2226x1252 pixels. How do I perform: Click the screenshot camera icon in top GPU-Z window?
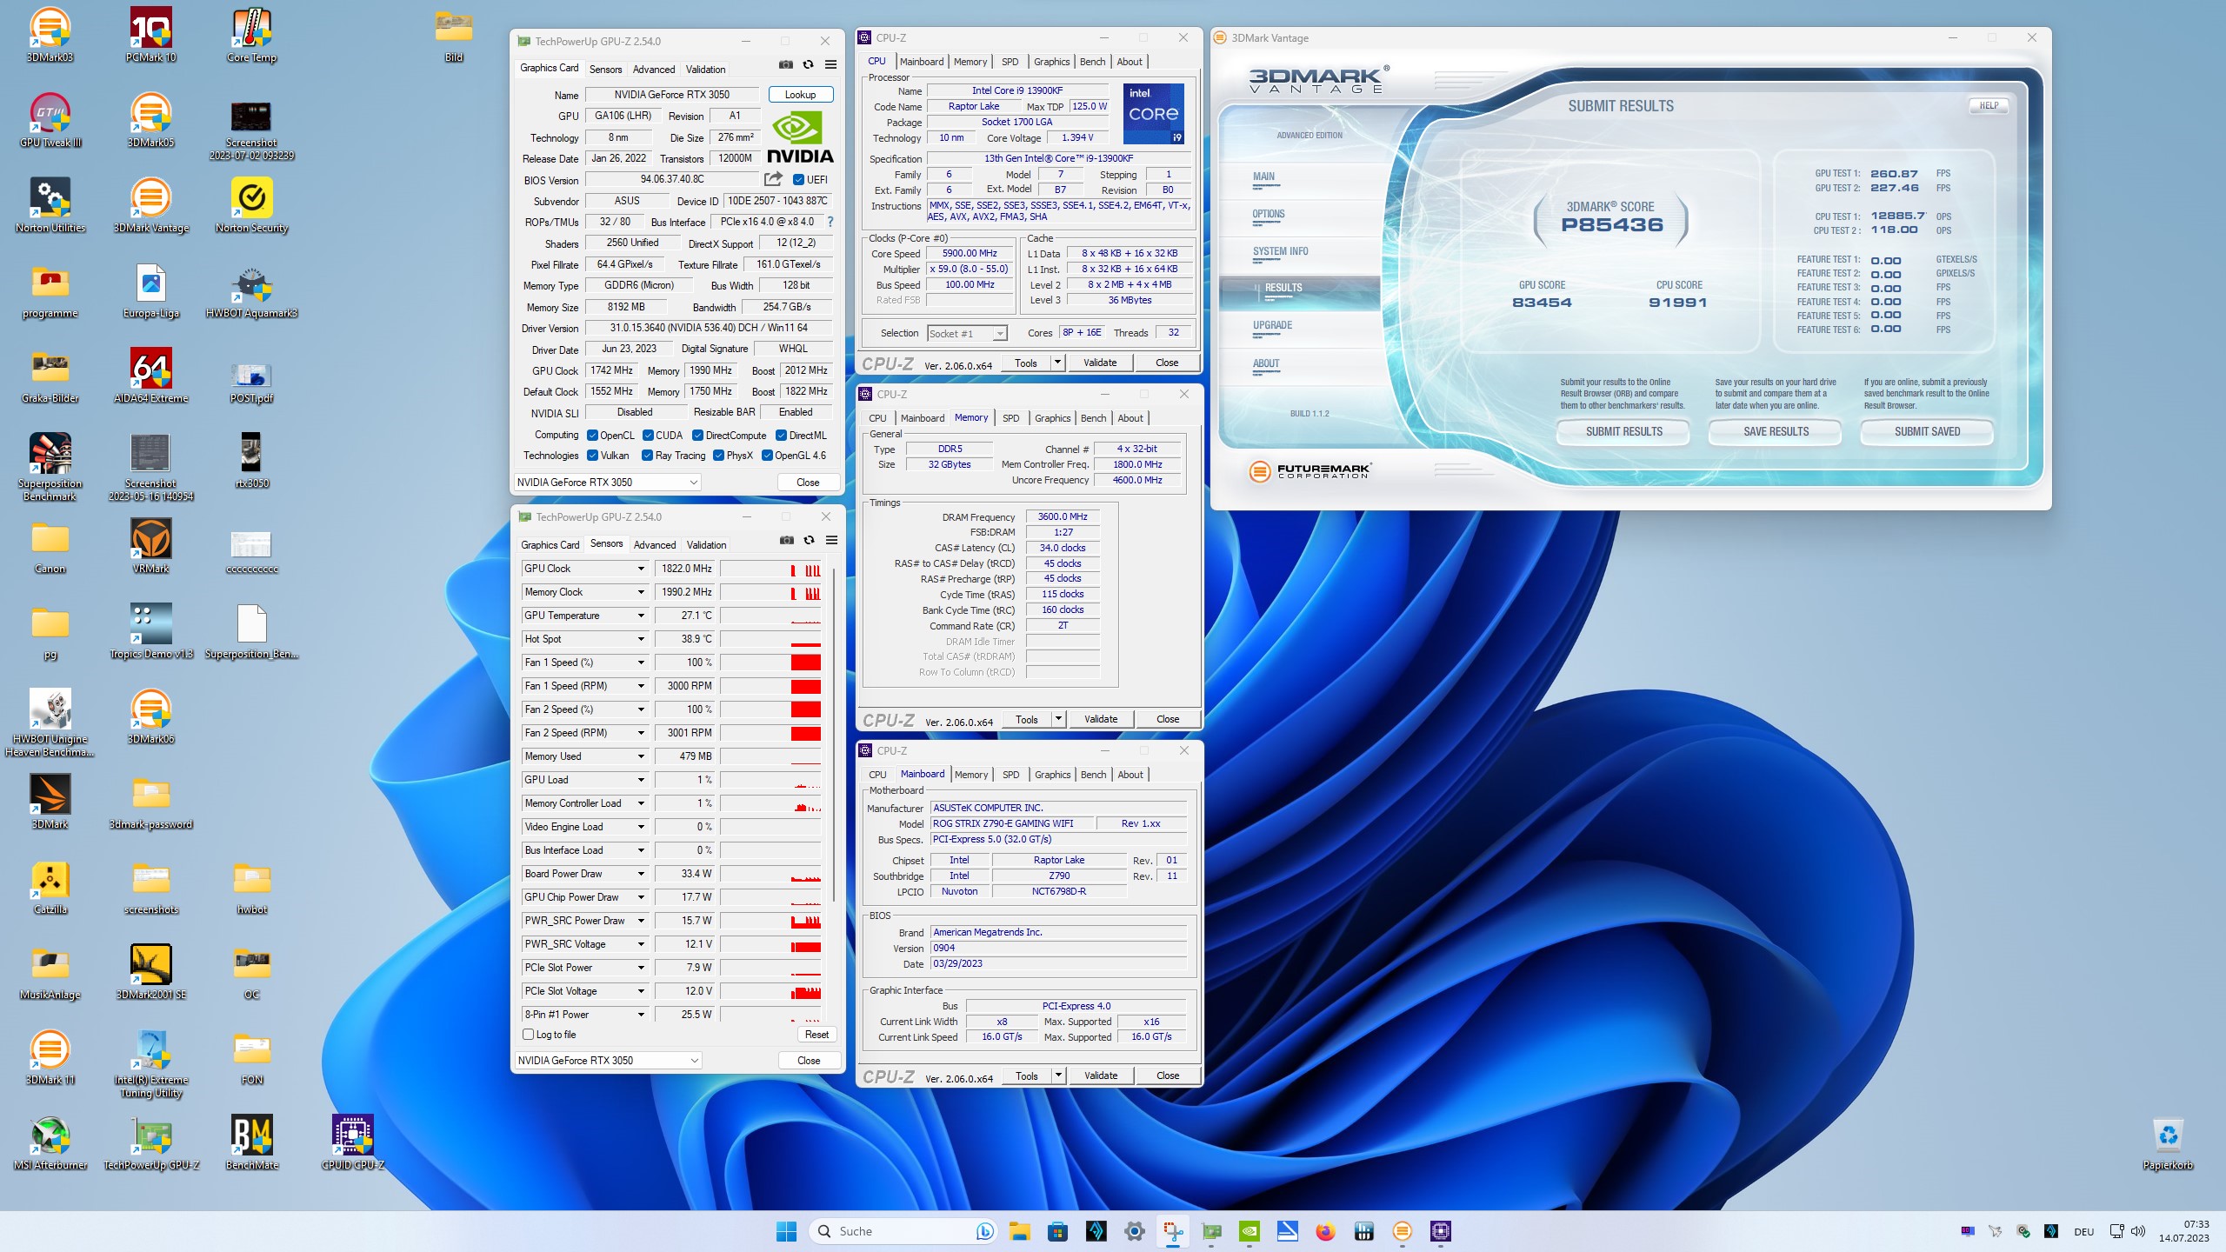785,65
